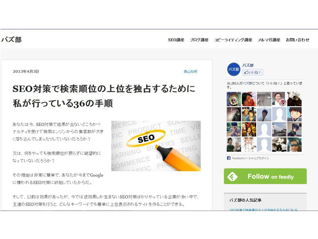Image resolution: width=318 pixels, height=239 pixels.
Task: Click the バズ部 site logo in header
Action: tap(11, 40)
